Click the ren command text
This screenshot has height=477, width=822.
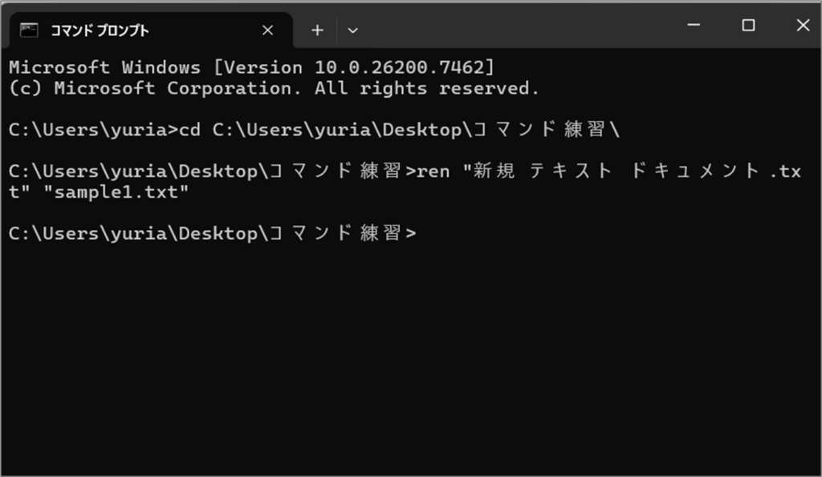tap(433, 172)
